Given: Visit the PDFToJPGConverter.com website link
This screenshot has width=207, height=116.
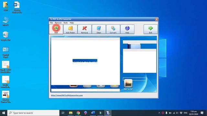Looking at the screenshot, I should (67, 95).
